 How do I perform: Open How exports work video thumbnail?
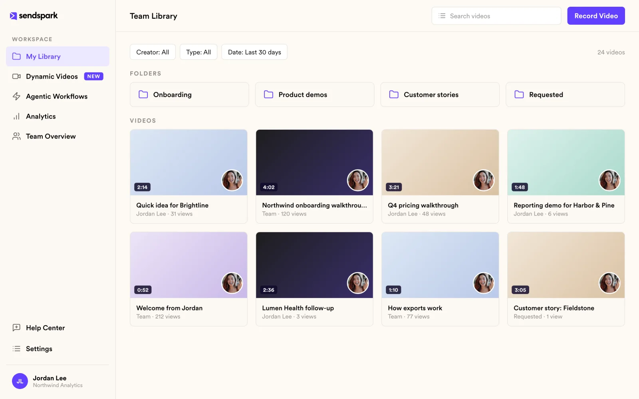coord(440,265)
